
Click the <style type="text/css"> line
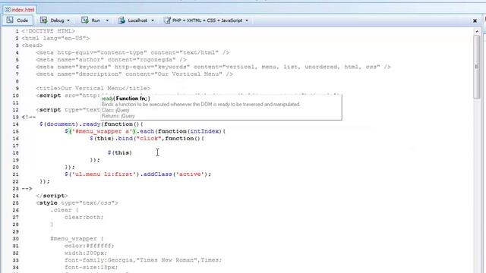(x=77, y=202)
